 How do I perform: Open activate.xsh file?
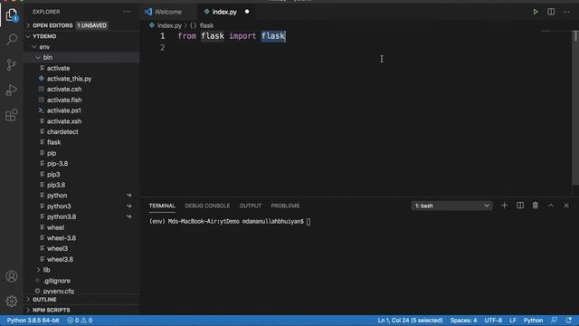[64, 121]
